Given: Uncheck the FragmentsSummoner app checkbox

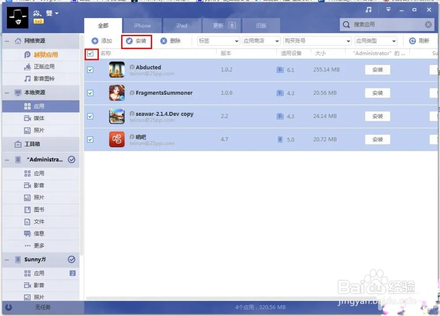Looking at the screenshot, I should click(90, 93).
